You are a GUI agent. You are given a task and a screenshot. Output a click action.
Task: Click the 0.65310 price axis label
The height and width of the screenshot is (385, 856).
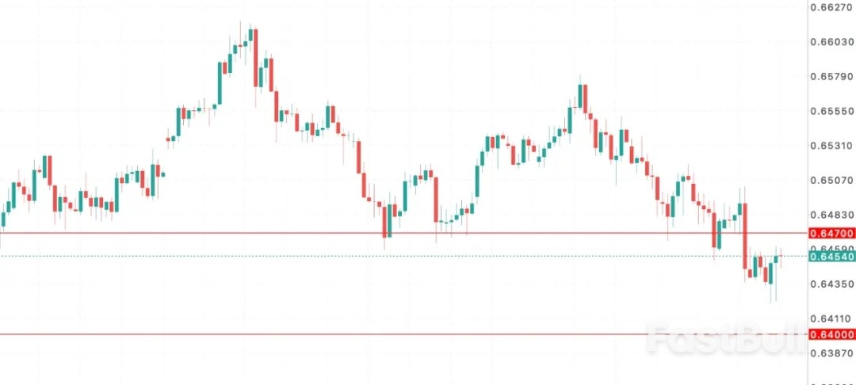coord(831,147)
